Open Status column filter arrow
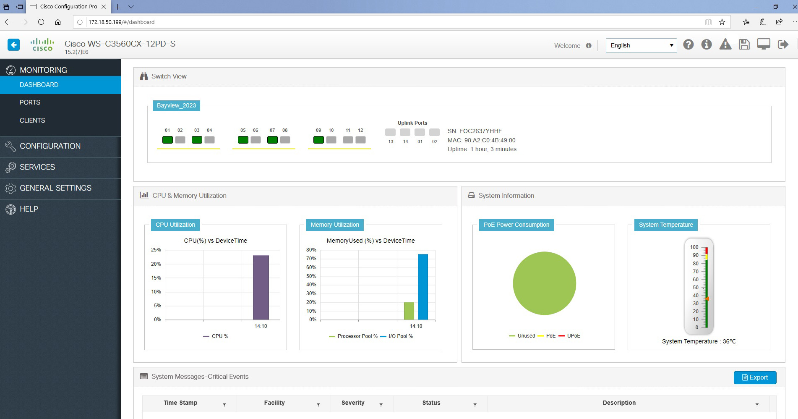Image resolution: width=798 pixels, height=419 pixels. pos(475,405)
